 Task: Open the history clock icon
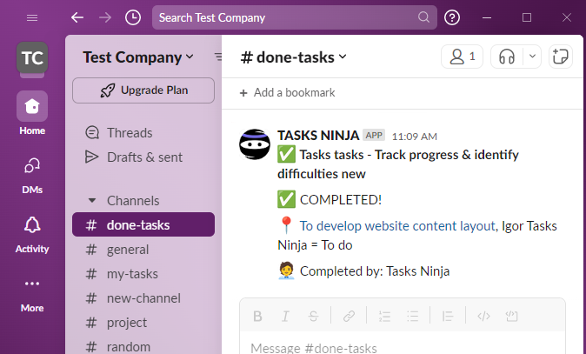pos(132,17)
